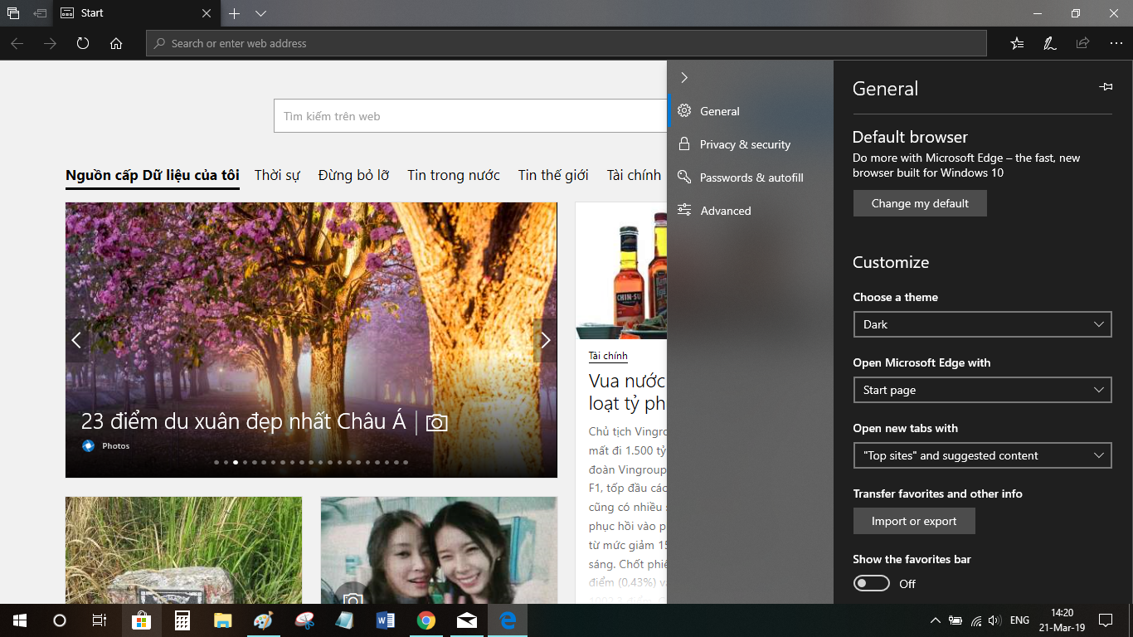Image resolution: width=1133 pixels, height=637 pixels.
Task: Click the Change my default button
Action: [920, 203]
